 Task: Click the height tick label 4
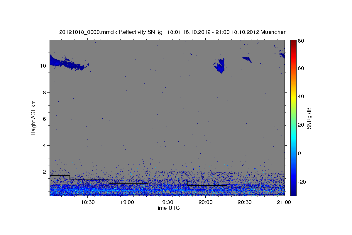[x=44, y=145]
